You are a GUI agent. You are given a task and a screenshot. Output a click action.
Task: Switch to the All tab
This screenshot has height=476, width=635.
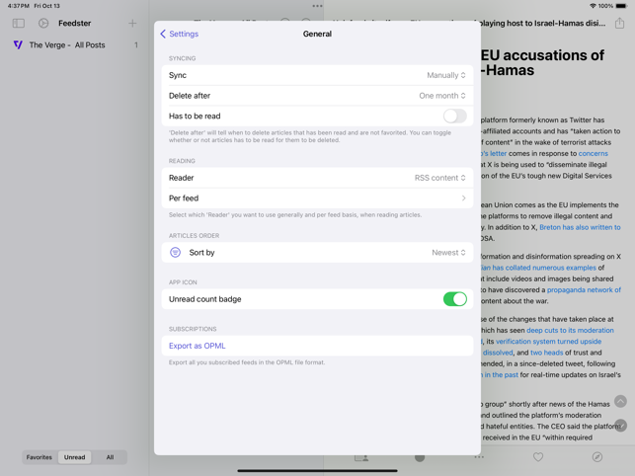point(110,457)
